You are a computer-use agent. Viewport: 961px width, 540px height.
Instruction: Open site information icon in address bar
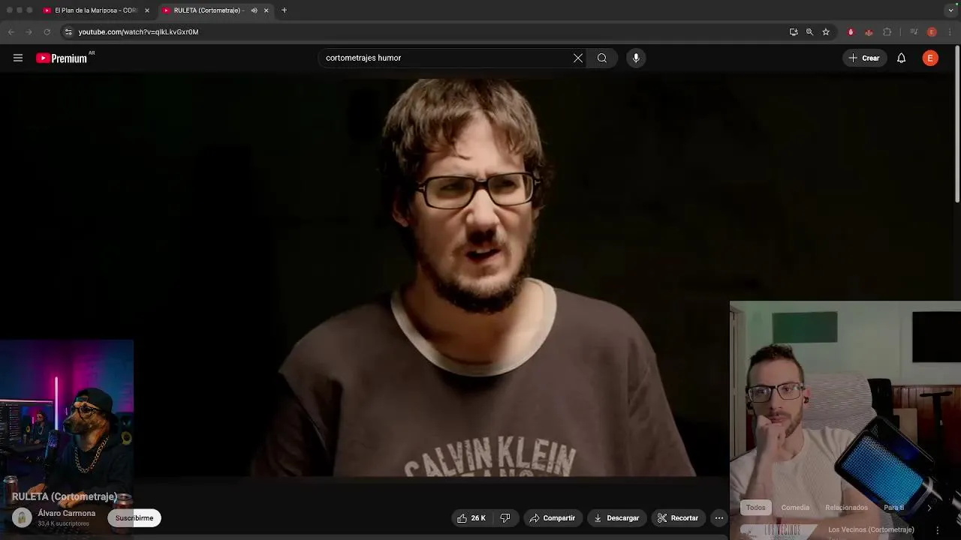pos(68,32)
